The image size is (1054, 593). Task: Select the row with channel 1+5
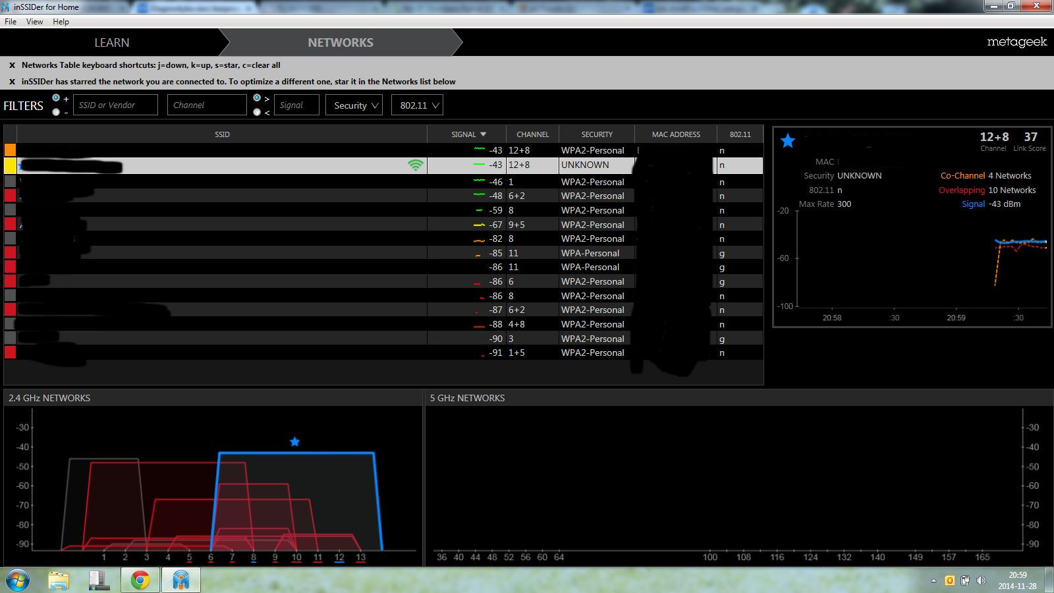pyautogui.click(x=383, y=353)
